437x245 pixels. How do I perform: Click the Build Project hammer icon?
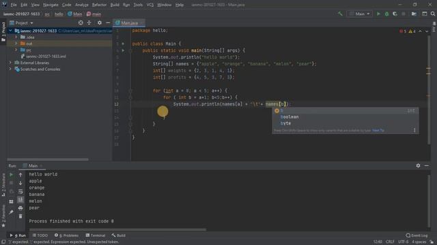[340, 14]
